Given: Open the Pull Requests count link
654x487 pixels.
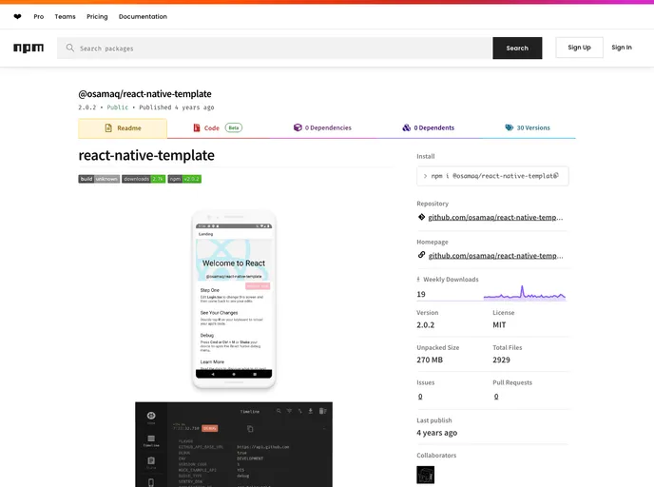Looking at the screenshot, I should 496,397.
